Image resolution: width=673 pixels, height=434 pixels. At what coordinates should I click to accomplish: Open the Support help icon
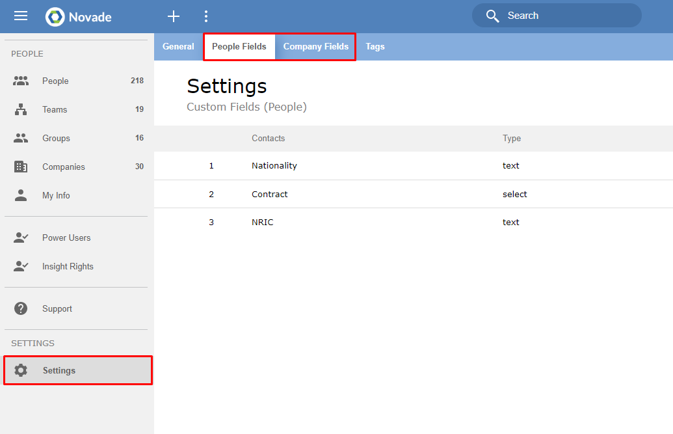20,308
